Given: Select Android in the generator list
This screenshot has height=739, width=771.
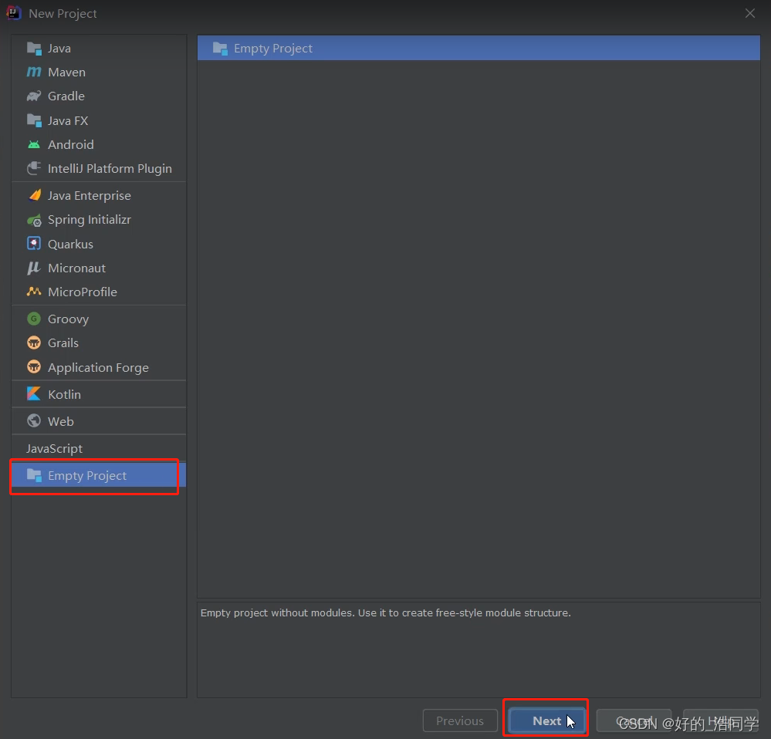Looking at the screenshot, I should [x=99, y=144].
